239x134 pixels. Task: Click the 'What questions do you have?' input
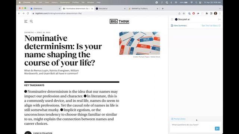click(192, 125)
